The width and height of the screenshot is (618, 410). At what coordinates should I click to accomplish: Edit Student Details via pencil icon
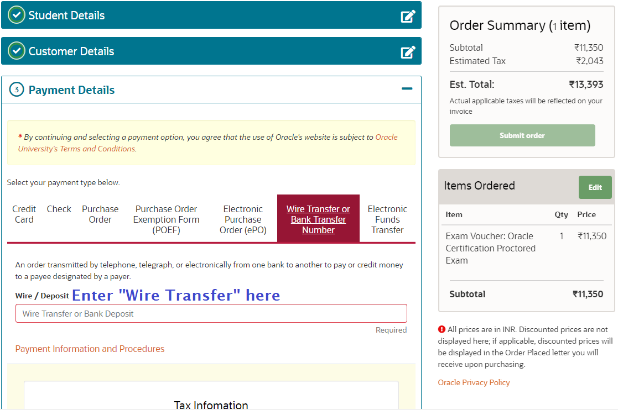(408, 16)
